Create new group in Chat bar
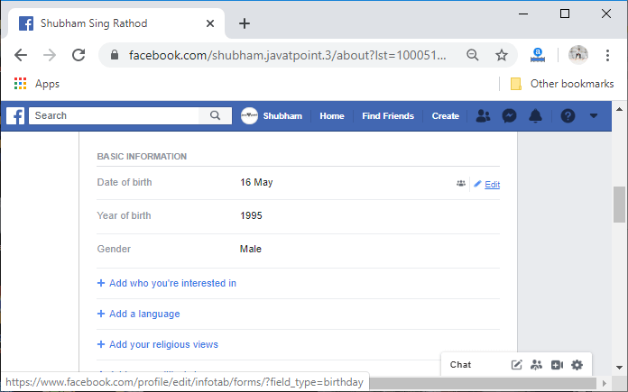 pyautogui.click(x=536, y=365)
